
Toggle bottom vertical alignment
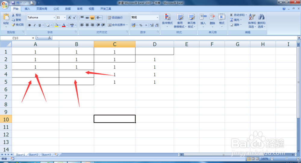92,18
